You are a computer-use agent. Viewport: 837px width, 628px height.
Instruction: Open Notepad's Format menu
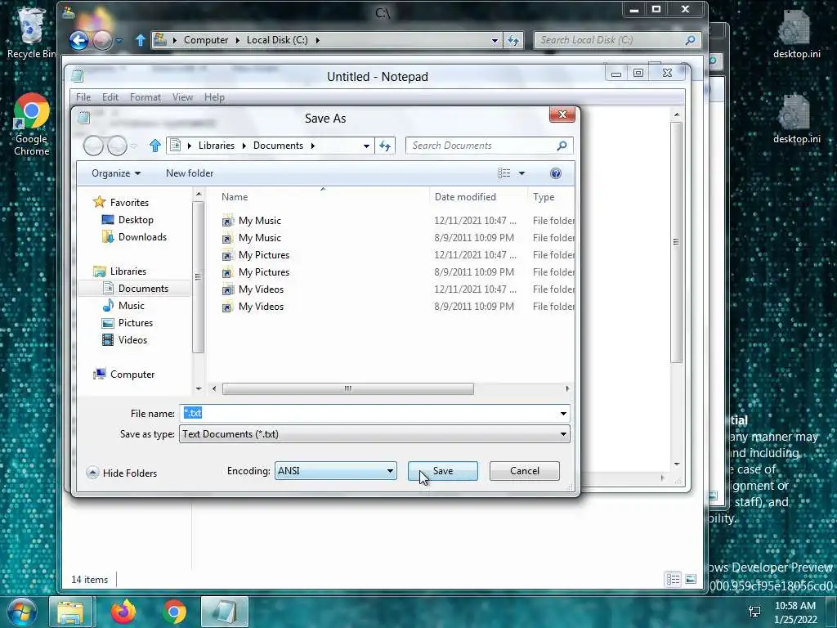pyautogui.click(x=145, y=97)
